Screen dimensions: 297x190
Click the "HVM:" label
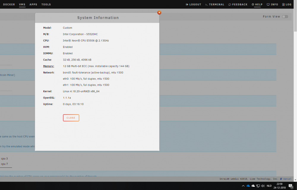[x=46, y=47]
